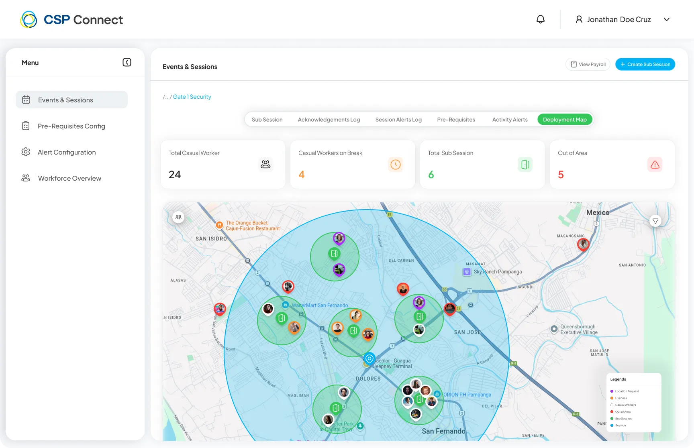
Task: Follow the Gate 1 Security breadcrumb link
Action: (192, 97)
